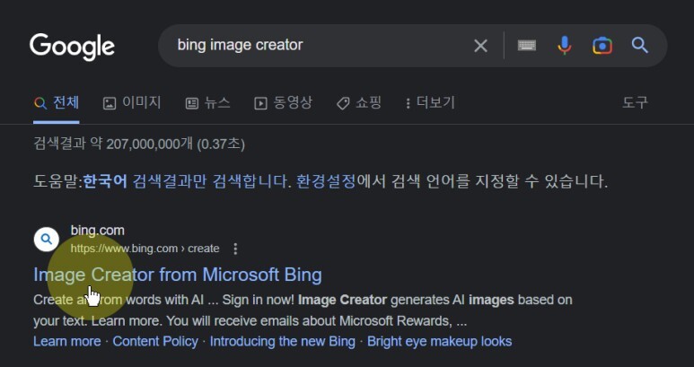Open the 환경설정 link

pos(326,181)
